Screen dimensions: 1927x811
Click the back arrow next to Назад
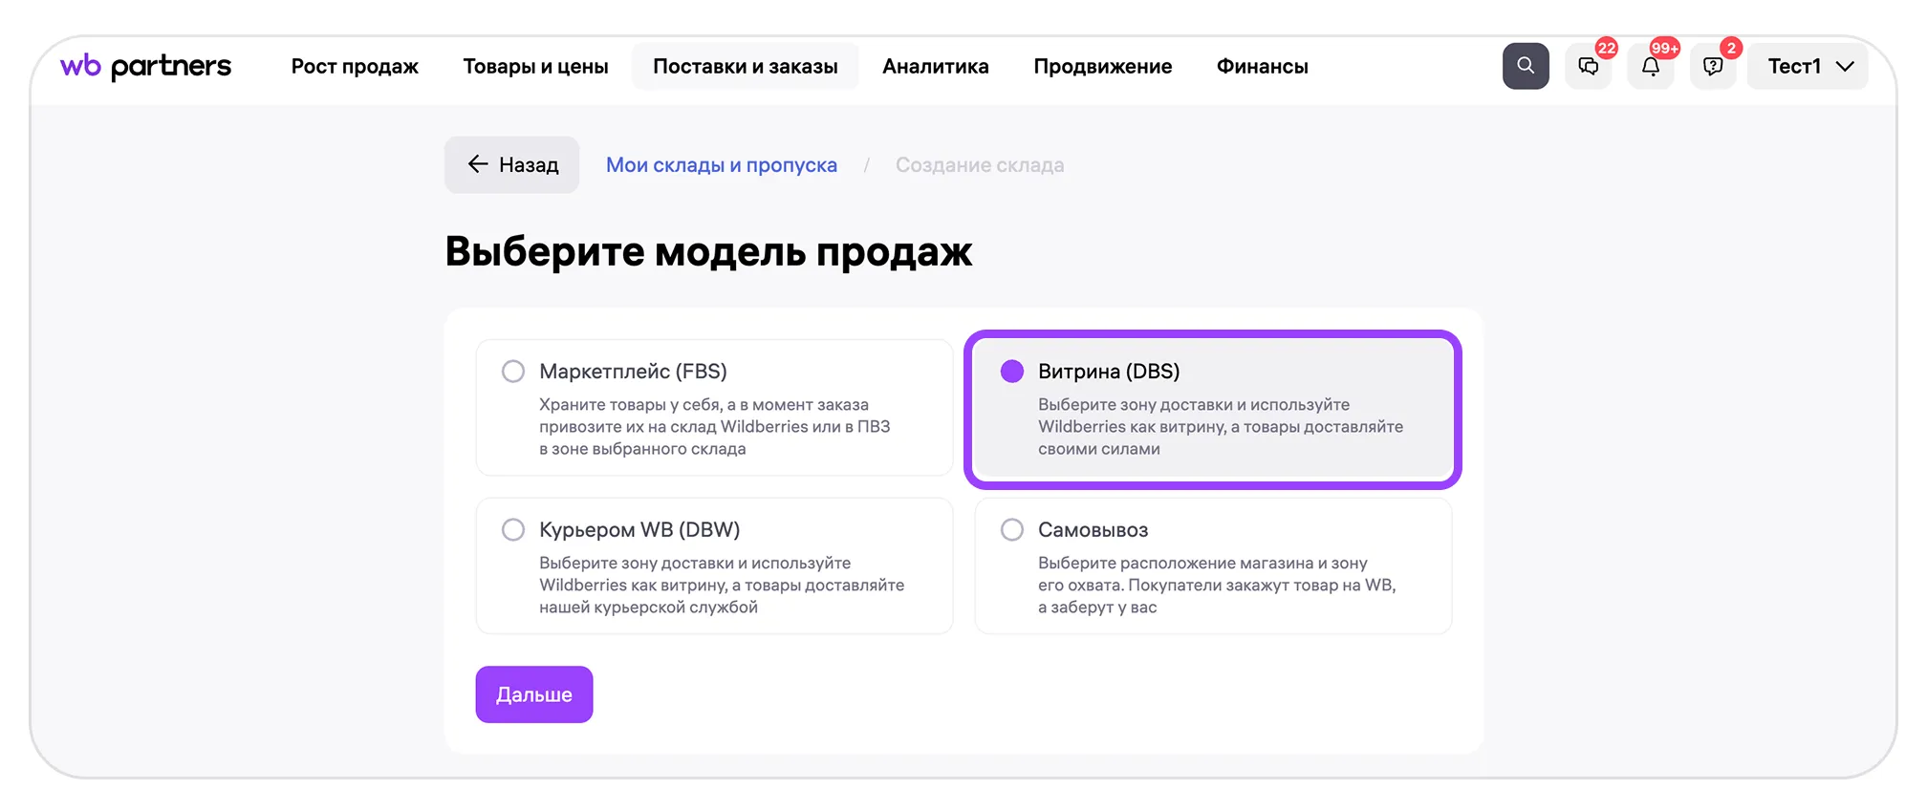click(x=478, y=164)
